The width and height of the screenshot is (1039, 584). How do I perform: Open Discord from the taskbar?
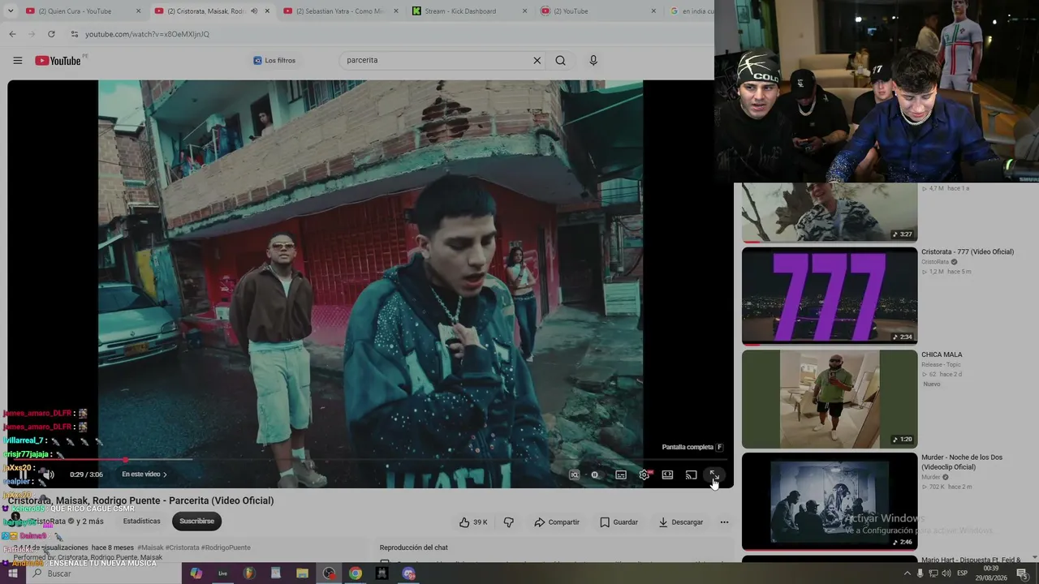click(x=408, y=573)
